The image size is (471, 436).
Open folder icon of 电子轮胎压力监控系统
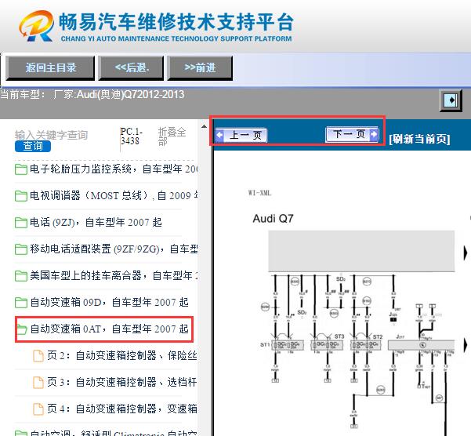tap(21, 169)
